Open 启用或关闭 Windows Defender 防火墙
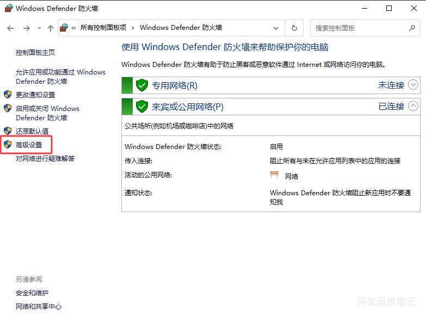 [47, 113]
